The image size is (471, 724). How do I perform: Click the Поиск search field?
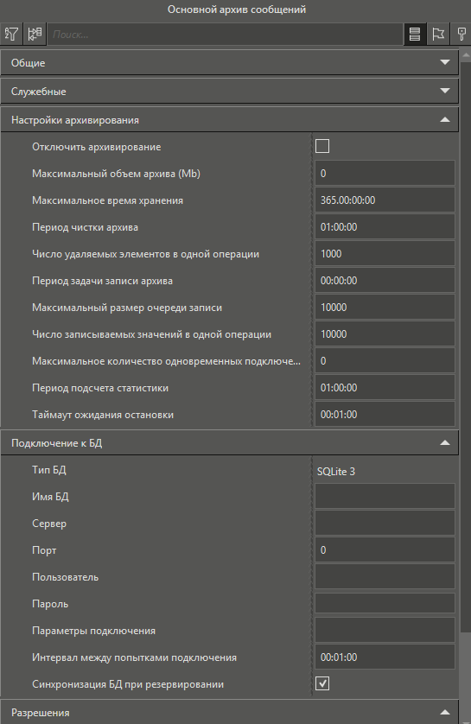coord(226,35)
